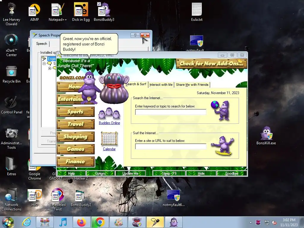Open Internet Explorer from the taskbar
This screenshot has height=228, width=304.
coord(26,222)
